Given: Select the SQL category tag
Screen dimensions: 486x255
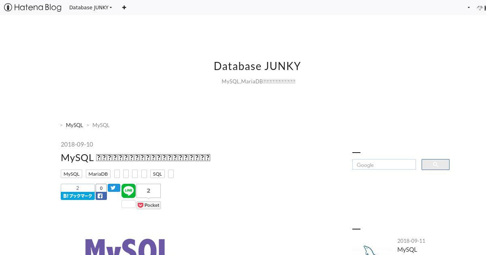Looking at the screenshot, I should 157,174.
